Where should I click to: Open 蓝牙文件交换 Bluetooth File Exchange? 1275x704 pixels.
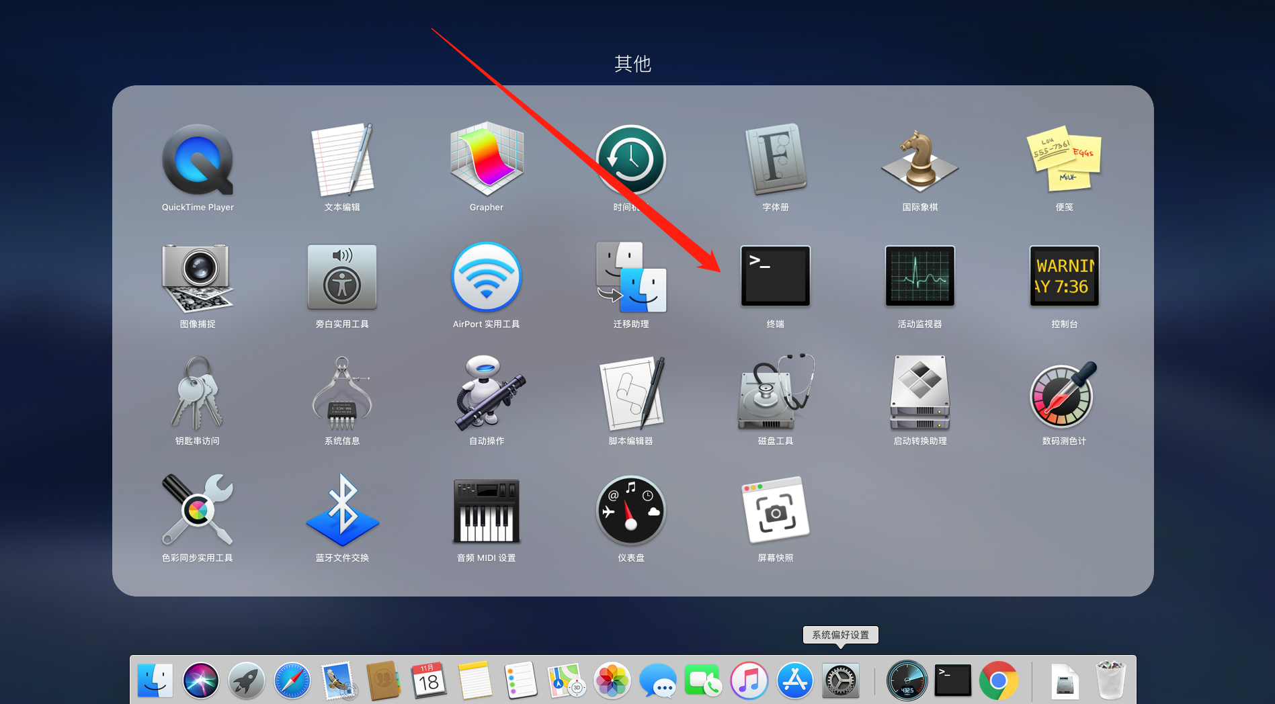tap(342, 511)
